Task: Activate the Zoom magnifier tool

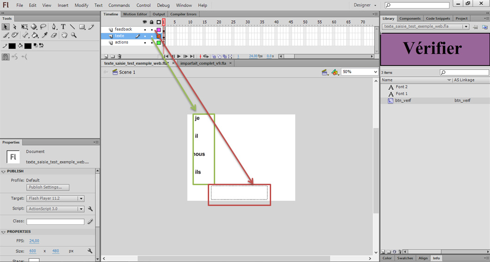Action: pyautogui.click(x=73, y=35)
